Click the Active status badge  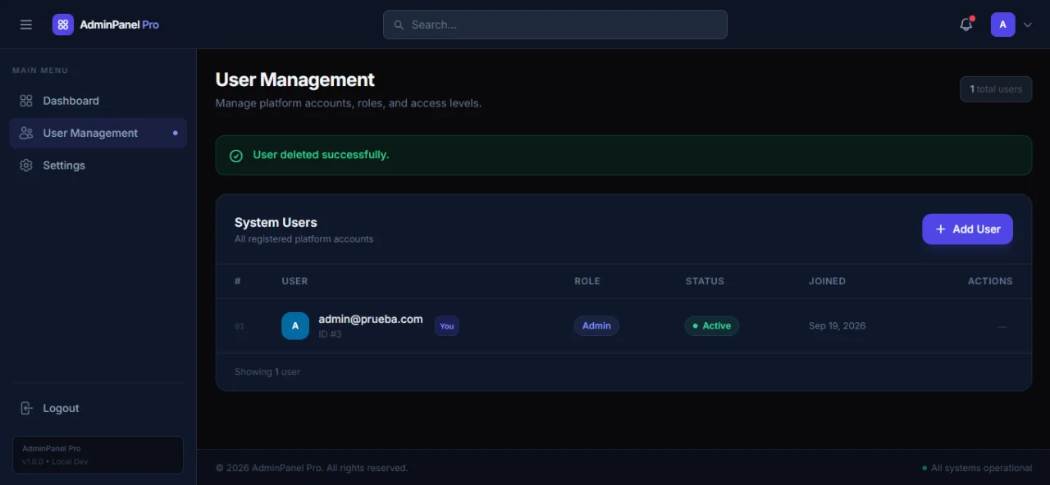click(x=712, y=326)
